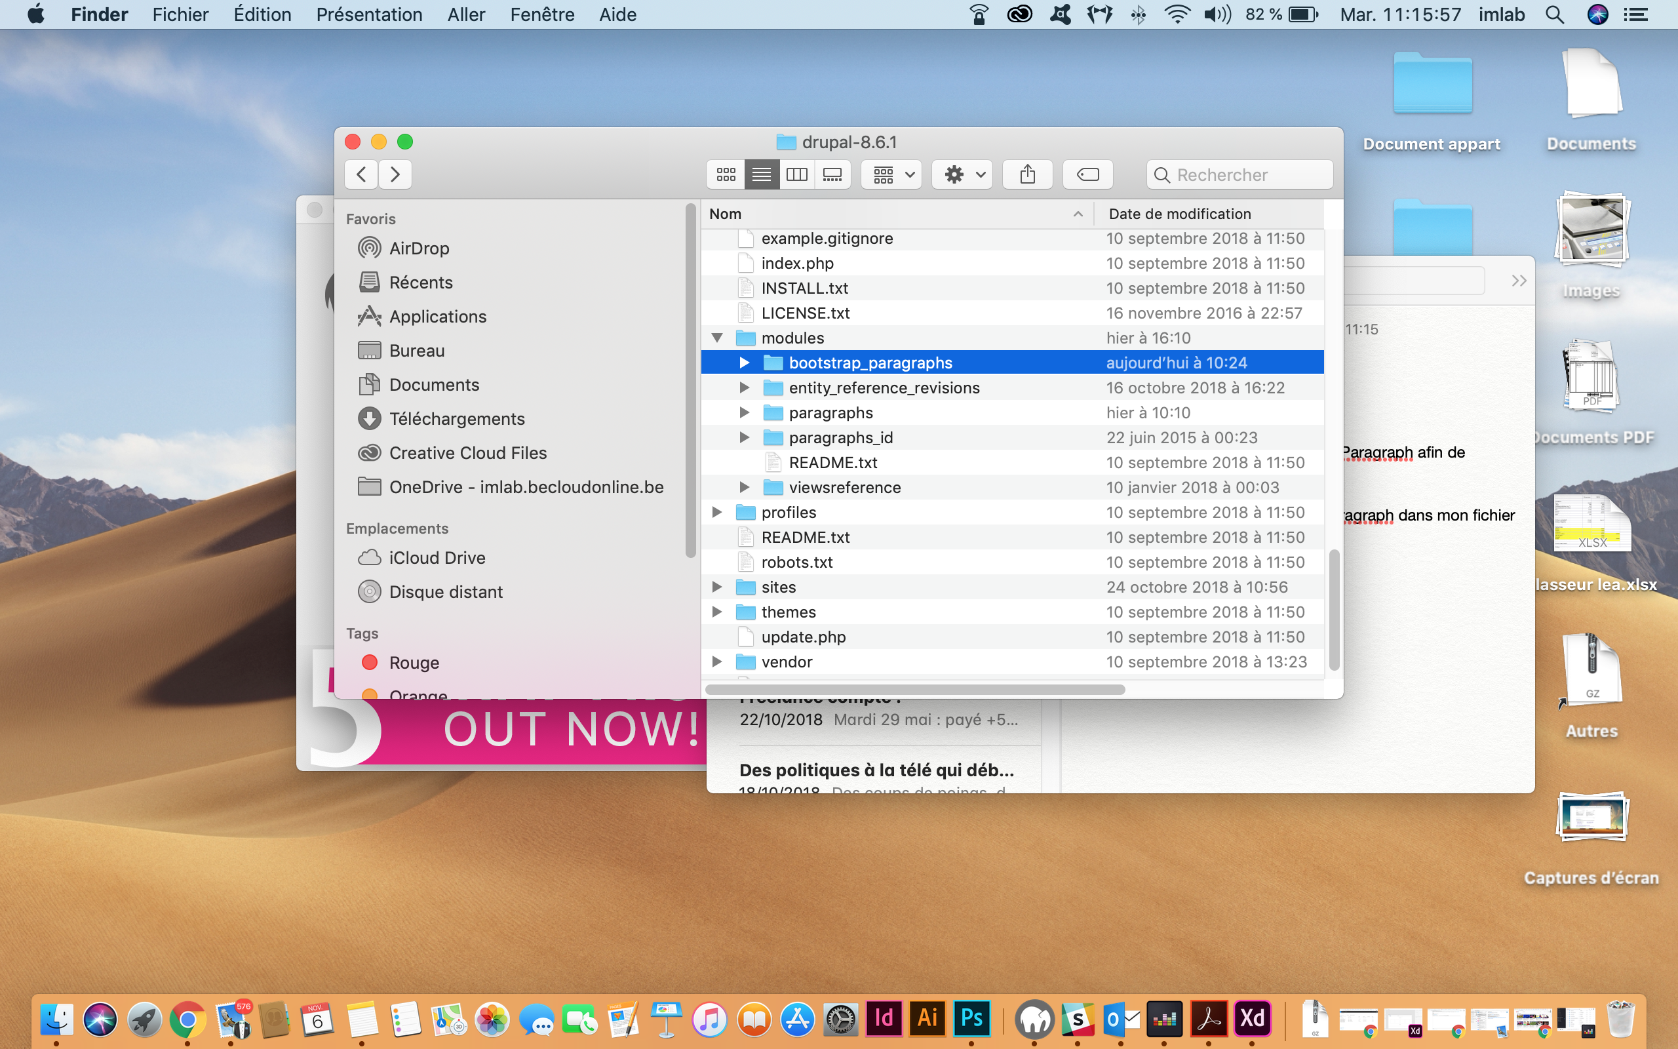The image size is (1678, 1049).
Task: Select Récents in the sidebar favorites
Action: click(420, 282)
